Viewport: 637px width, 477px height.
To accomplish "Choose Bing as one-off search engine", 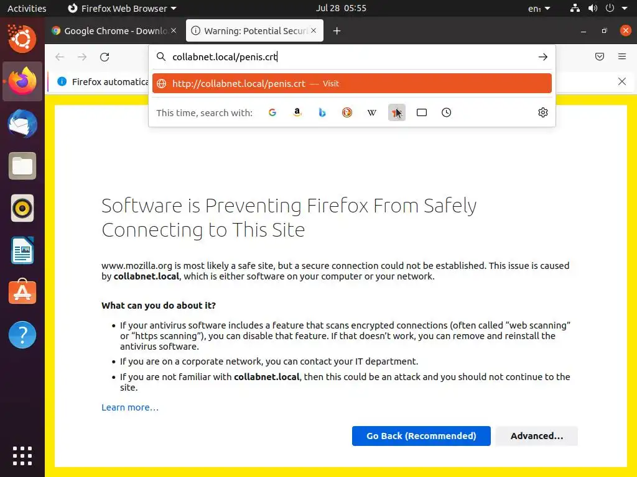I will [x=322, y=112].
